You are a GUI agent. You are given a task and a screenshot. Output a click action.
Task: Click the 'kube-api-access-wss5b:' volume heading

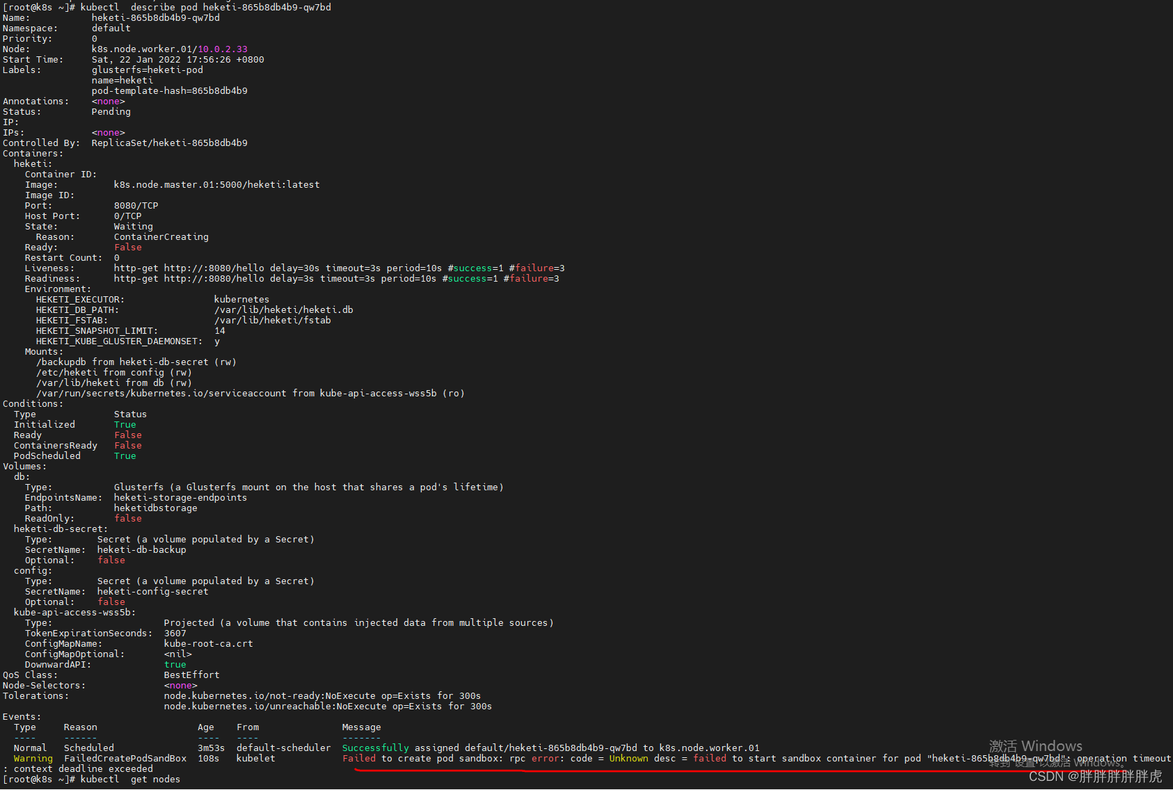[75, 613]
